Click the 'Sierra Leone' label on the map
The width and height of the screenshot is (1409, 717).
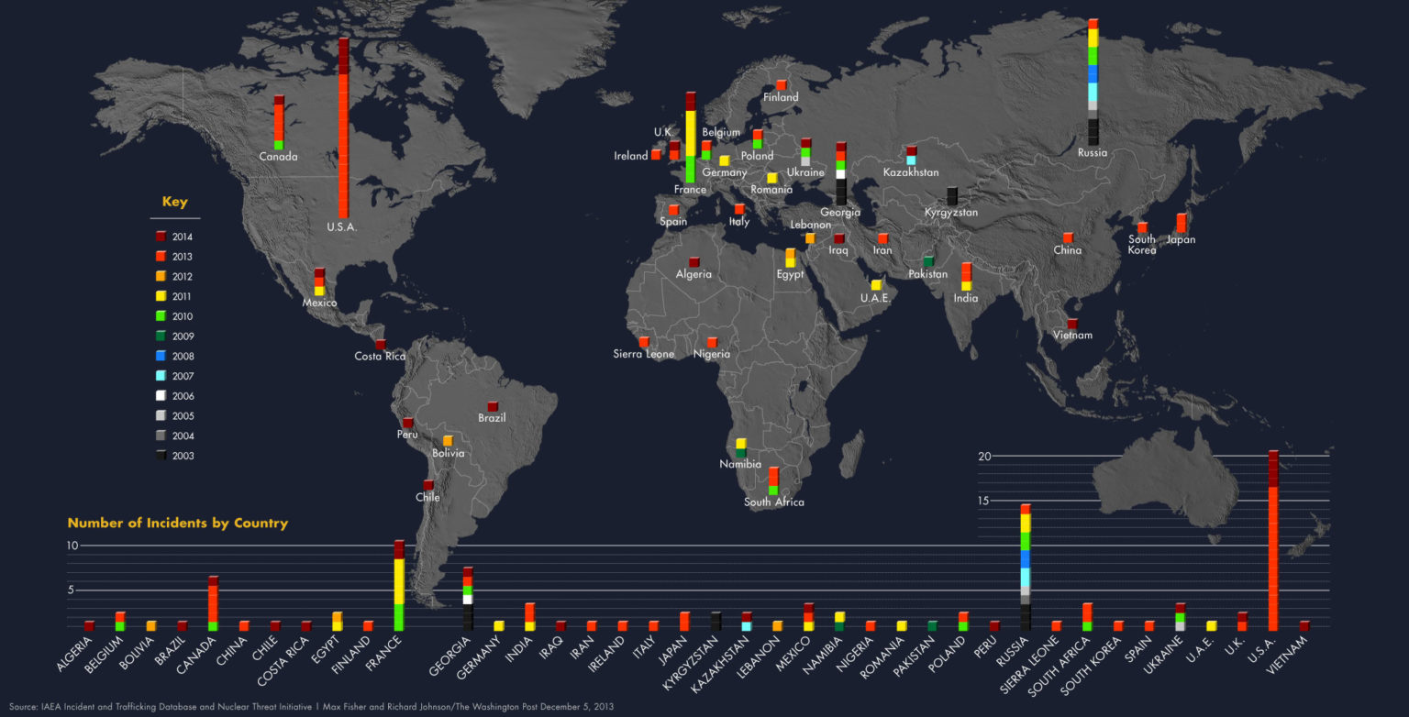coord(644,354)
